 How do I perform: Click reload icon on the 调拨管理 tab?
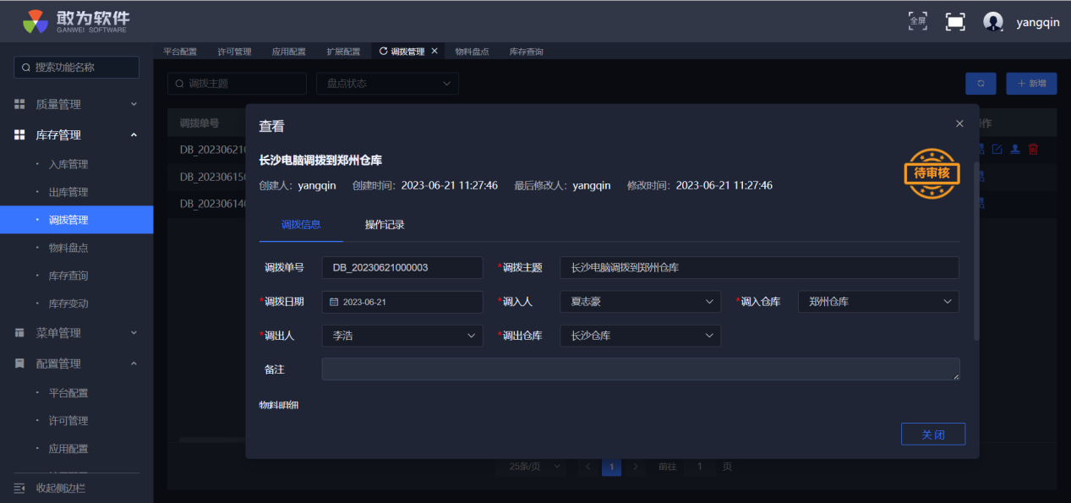[383, 52]
